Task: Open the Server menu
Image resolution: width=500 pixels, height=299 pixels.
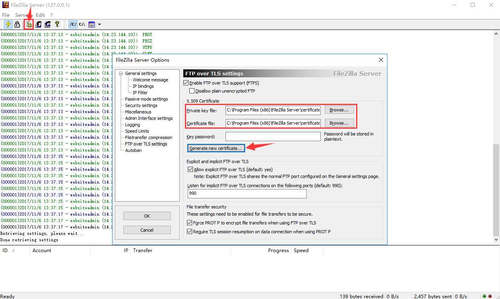Action: 22,15
